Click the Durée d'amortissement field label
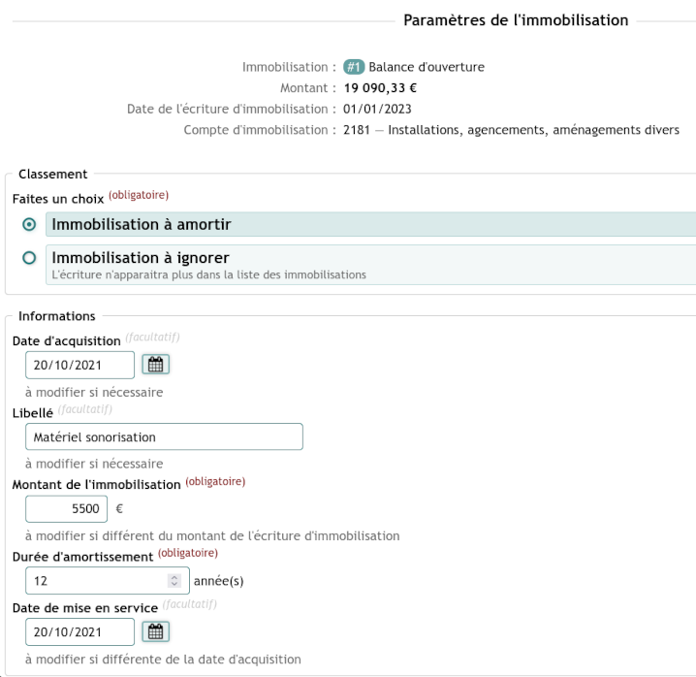Viewport: 696px width, 677px height. (82, 557)
